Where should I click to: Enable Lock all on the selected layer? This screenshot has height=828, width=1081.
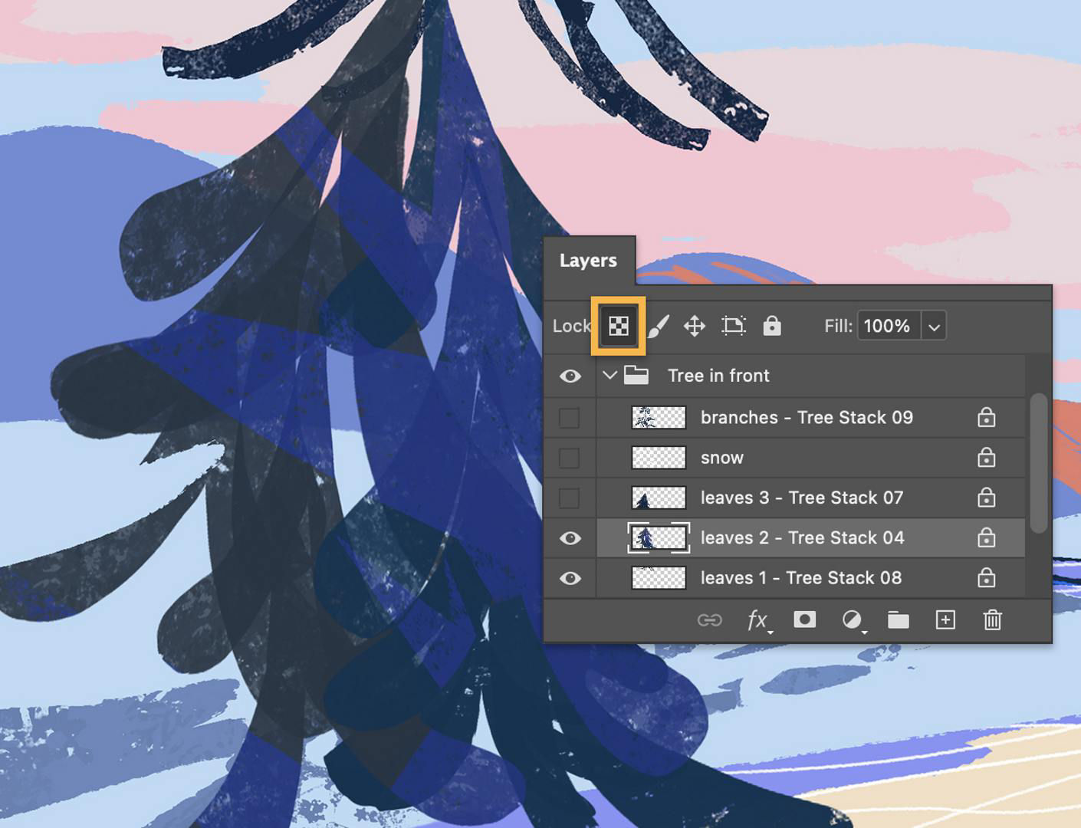[x=772, y=325]
